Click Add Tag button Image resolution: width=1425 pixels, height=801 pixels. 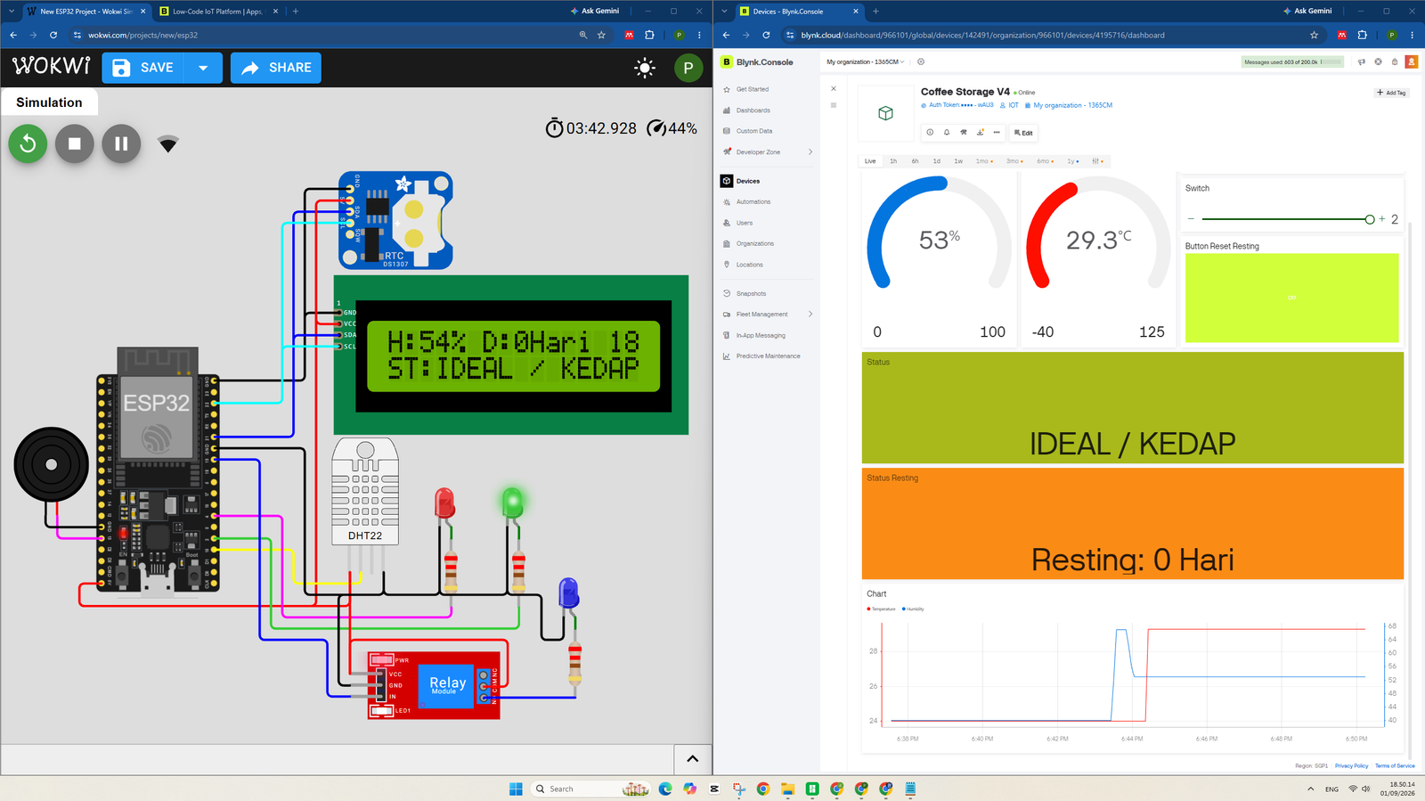pyautogui.click(x=1391, y=93)
